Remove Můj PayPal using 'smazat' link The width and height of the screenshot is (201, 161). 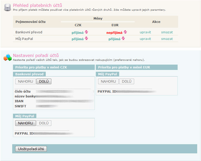pyautogui.click(x=167, y=39)
